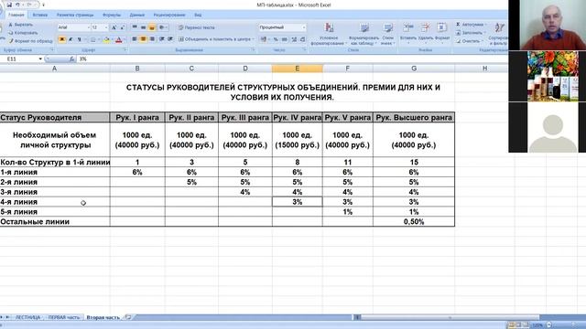Decrease font size with the small A icon
This screenshot has height=329, width=586.
tap(123, 27)
